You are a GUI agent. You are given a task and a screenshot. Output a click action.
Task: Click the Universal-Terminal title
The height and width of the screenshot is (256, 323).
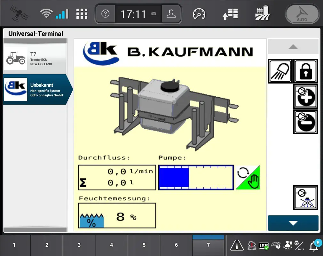click(x=35, y=34)
